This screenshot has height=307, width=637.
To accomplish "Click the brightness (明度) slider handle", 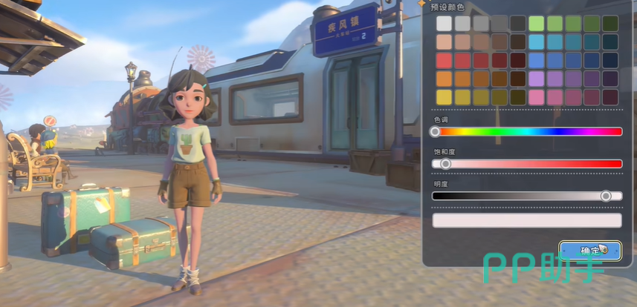I will (606, 196).
